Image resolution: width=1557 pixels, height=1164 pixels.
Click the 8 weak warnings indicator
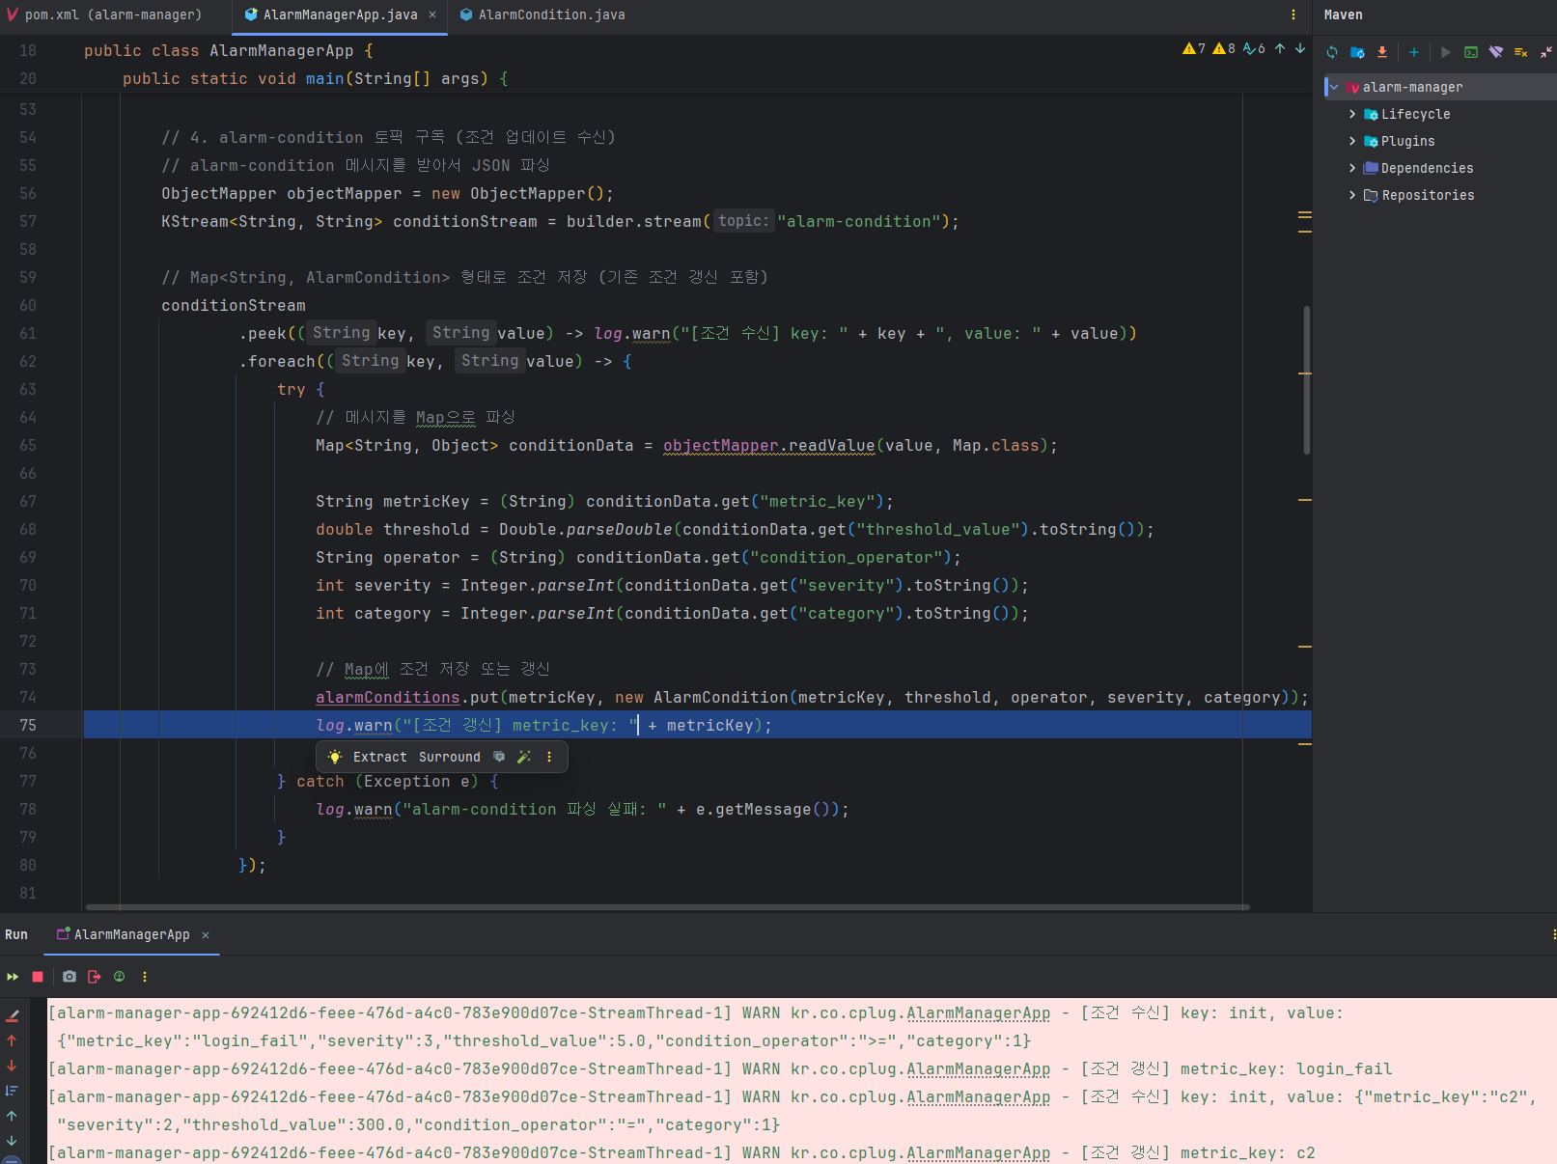click(1224, 48)
